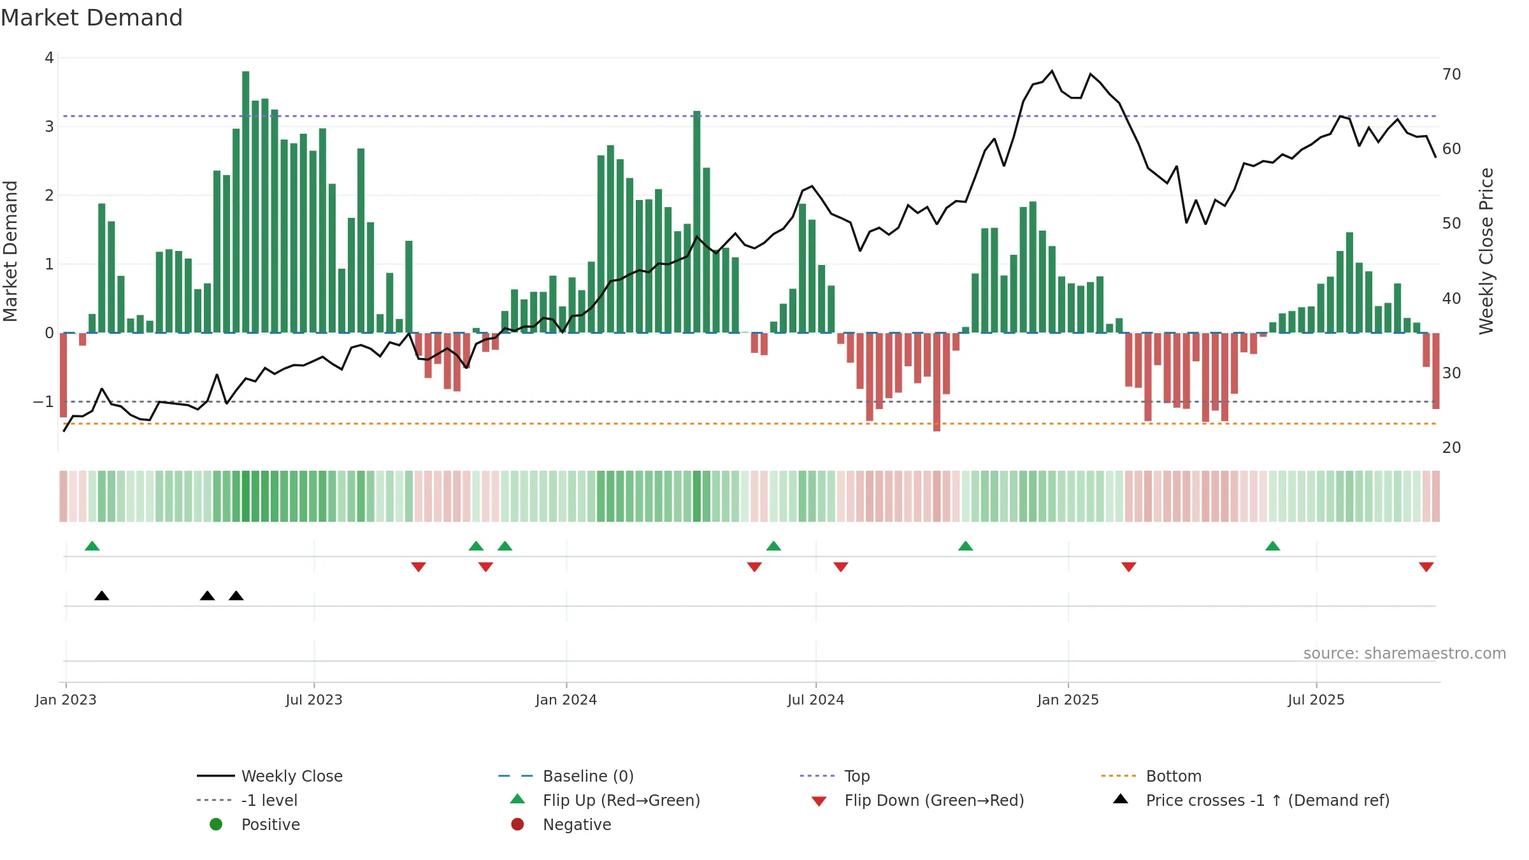The image size is (1529, 860).
Task: Toggle Price crosses -1 legend entry
Action: click(1251, 800)
